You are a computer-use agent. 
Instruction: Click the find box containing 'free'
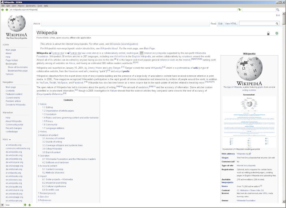[14, 205]
